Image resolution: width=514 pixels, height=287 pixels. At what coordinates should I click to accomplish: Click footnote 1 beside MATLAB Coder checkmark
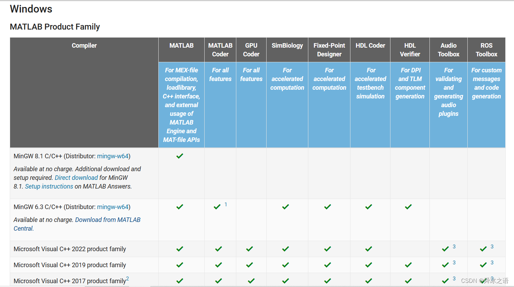(x=226, y=205)
